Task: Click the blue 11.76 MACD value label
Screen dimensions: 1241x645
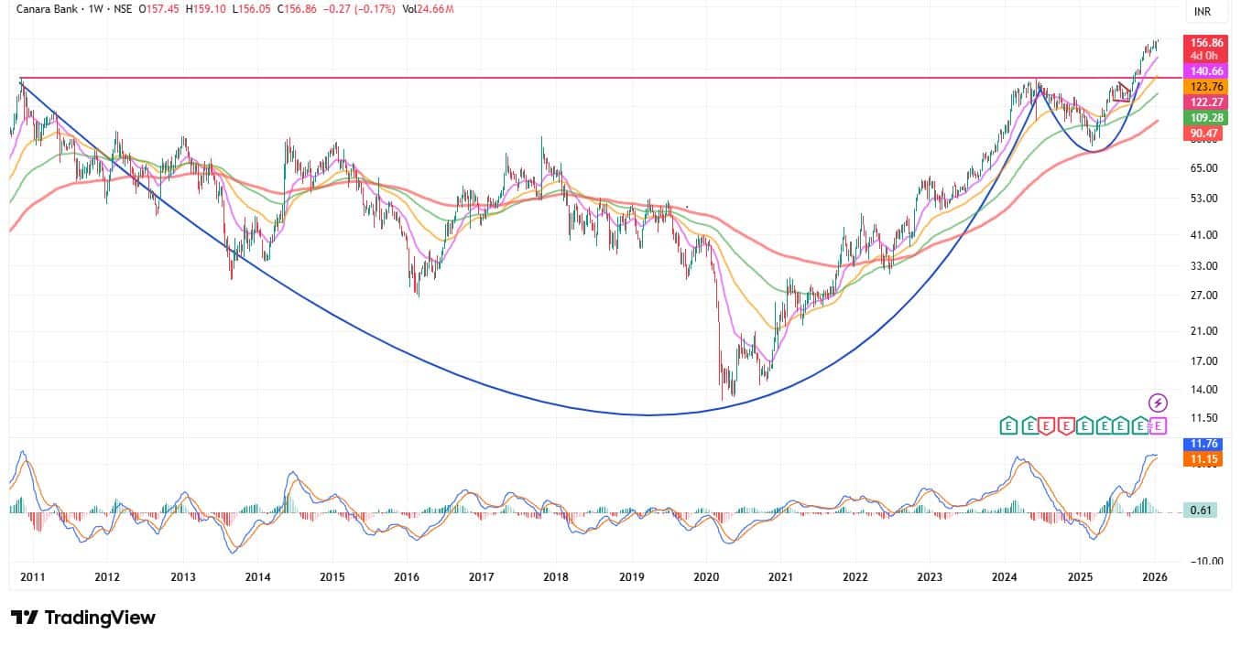Action: click(x=1202, y=445)
